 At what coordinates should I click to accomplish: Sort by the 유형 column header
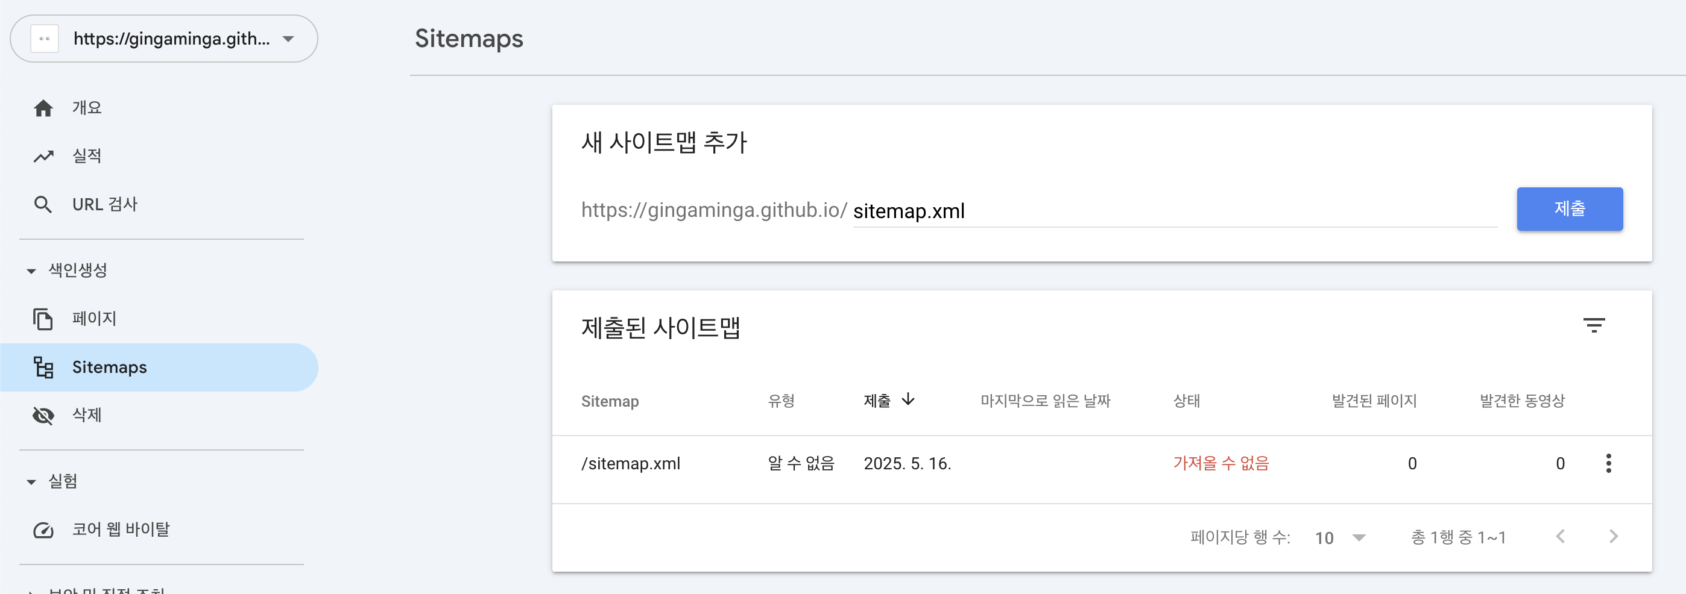point(781,401)
